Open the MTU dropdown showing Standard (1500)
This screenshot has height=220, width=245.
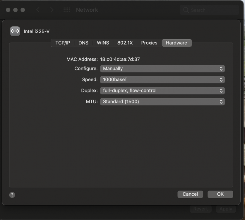[x=162, y=101]
